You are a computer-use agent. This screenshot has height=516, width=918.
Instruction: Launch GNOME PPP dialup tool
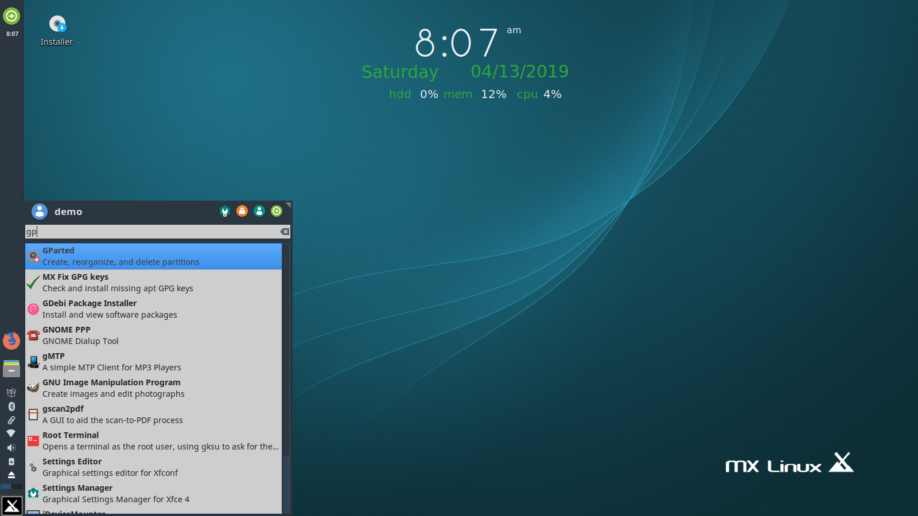point(153,335)
